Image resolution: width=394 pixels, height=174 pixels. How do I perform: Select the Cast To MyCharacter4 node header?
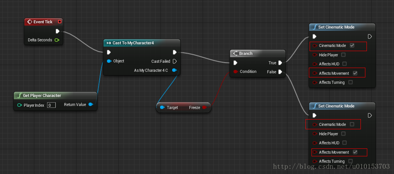point(142,43)
